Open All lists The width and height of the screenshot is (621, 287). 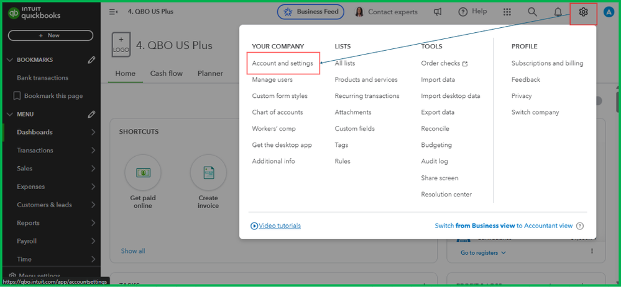tap(345, 63)
